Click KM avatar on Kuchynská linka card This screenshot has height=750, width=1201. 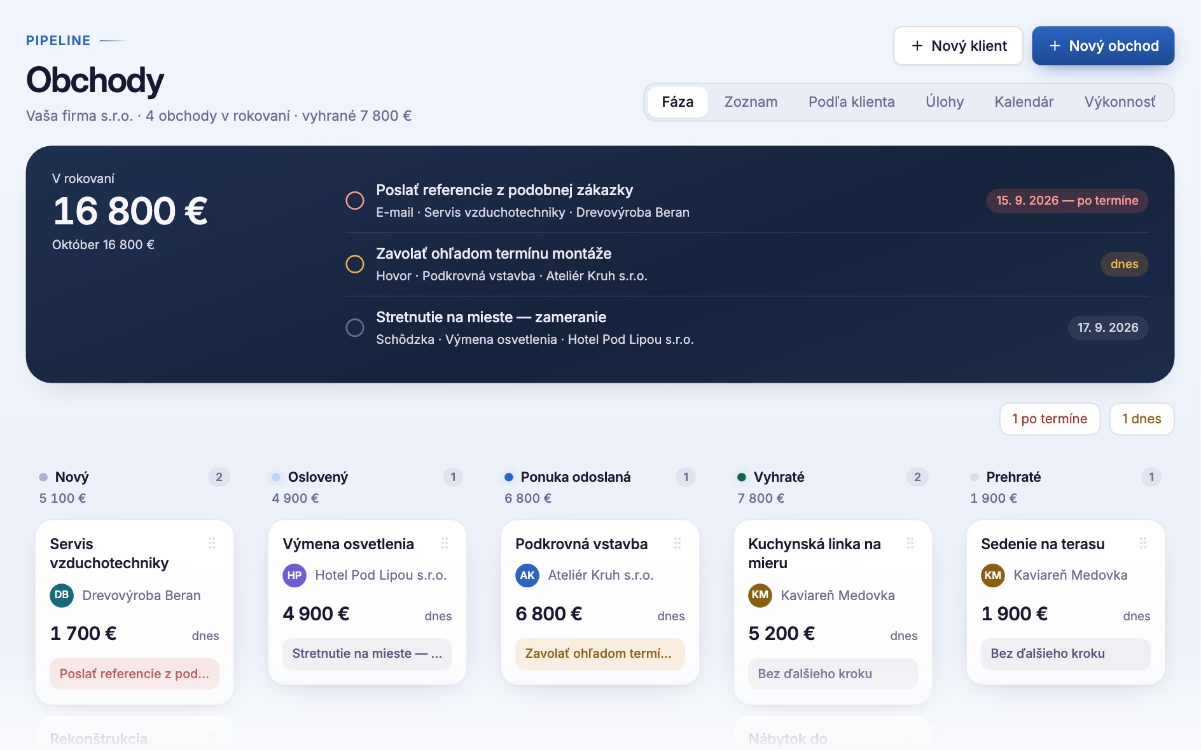tap(760, 595)
